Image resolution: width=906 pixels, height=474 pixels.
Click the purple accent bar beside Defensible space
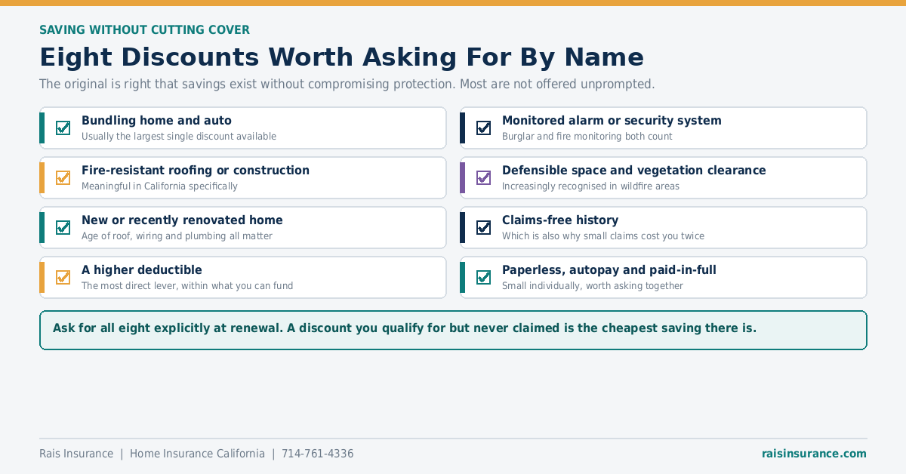pos(463,178)
